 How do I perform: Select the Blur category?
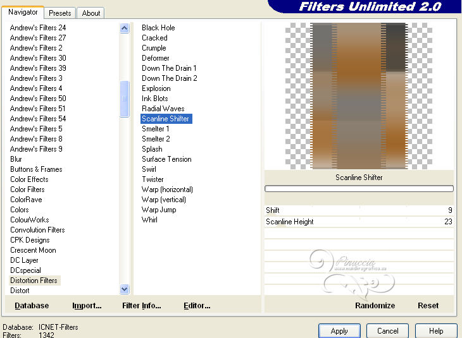16,159
